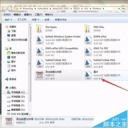Open the (G:) removable drive in sidebar
The width and height of the screenshot is (128, 128).
coord(16,110)
